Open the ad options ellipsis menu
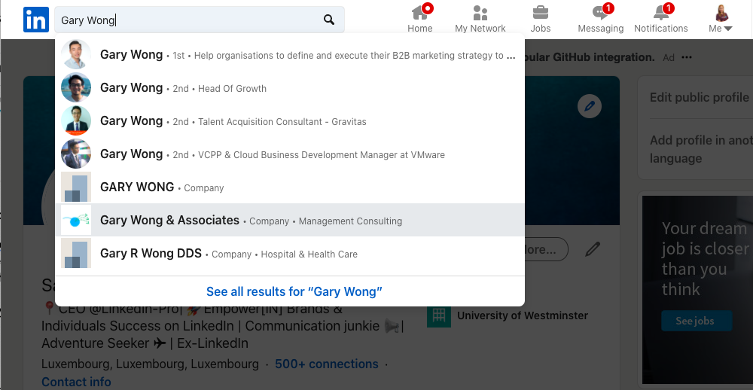The image size is (753, 390). 687,58
